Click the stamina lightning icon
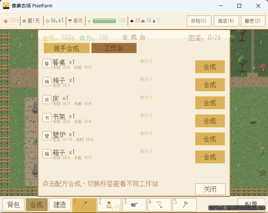 click(89, 21)
